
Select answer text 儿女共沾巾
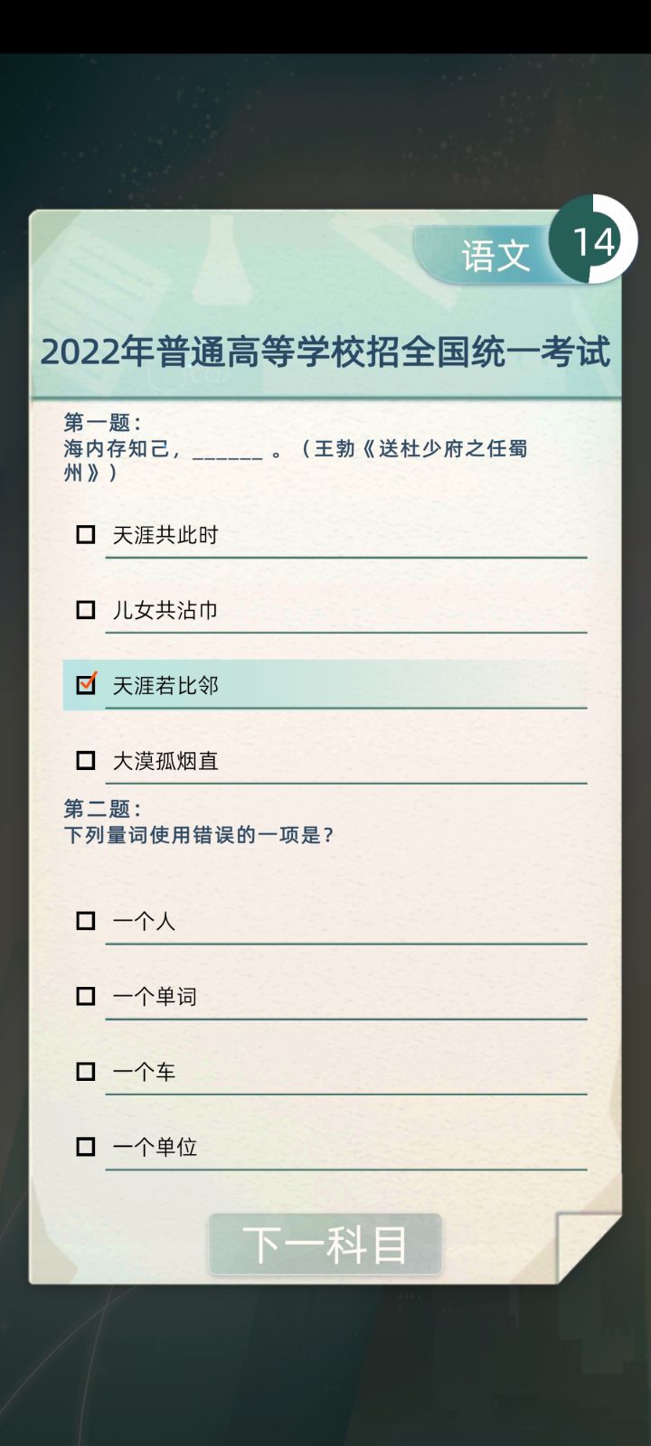(x=165, y=610)
